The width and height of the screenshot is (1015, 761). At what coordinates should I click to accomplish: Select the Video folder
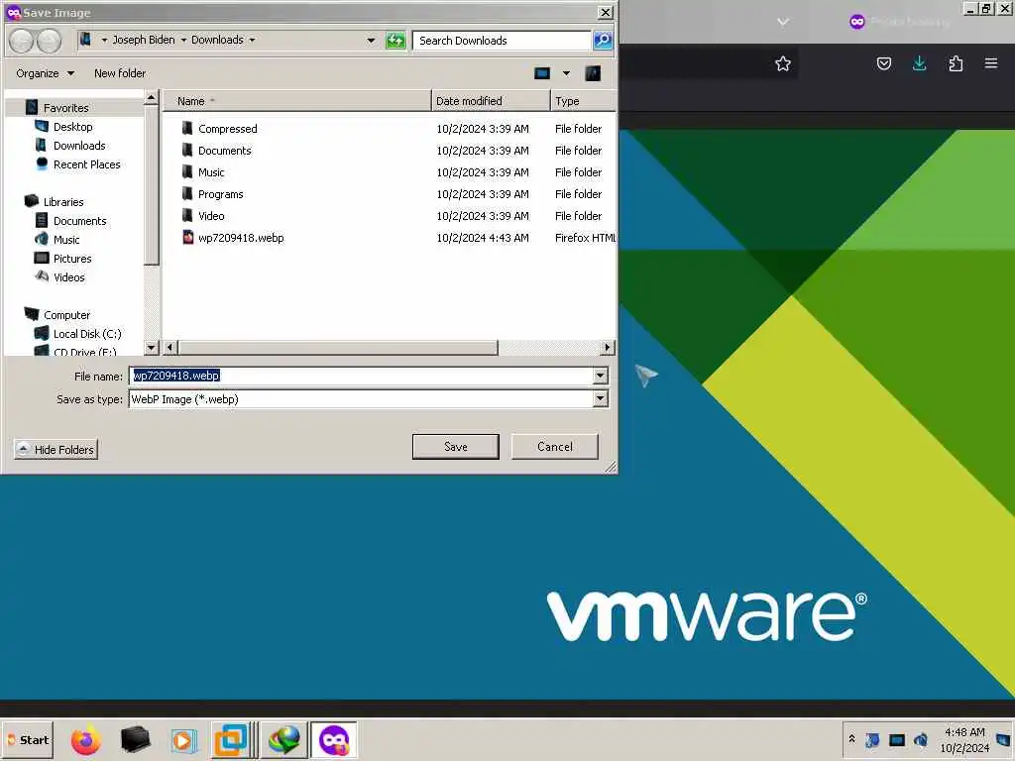211,215
